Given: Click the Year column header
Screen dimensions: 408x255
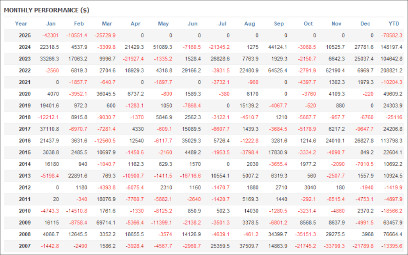Looking at the screenshot, I should 21,24.
